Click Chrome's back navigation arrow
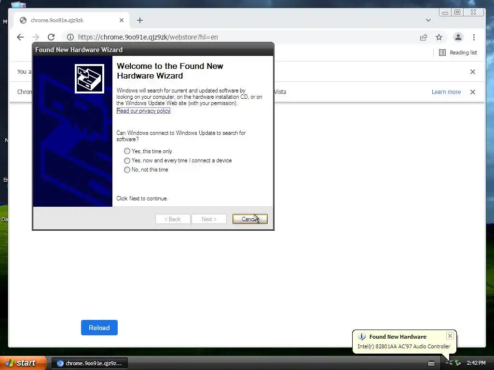 click(20, 37)
